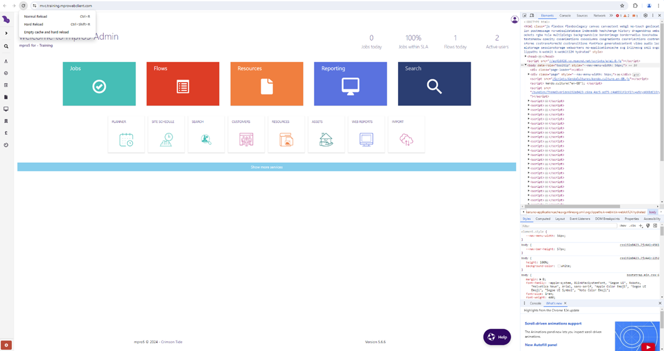Toggle the :hov element state panel
Viewport: 664px width, 351px height.
(x=623, y=226)
